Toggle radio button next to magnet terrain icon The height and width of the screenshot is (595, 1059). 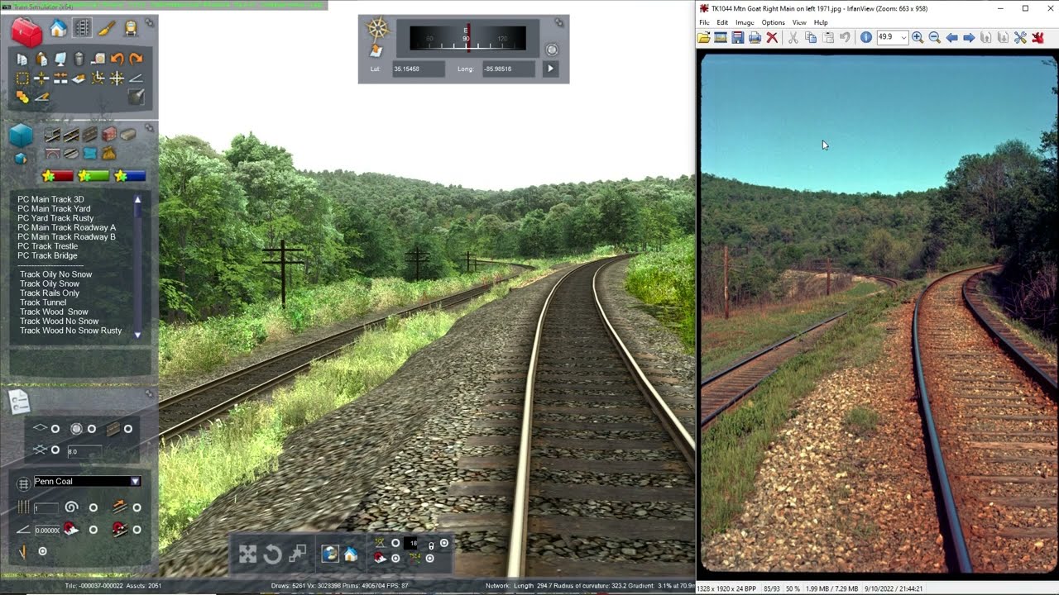pos(93,530)
